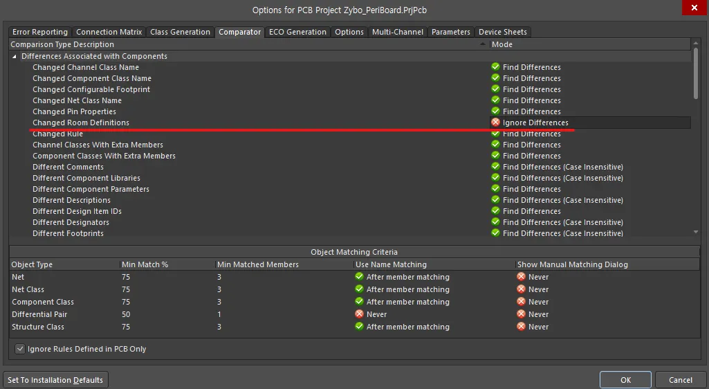The image size is (709, 389).
Task: Open Device Sheets tab
Action: click(503, 32)
